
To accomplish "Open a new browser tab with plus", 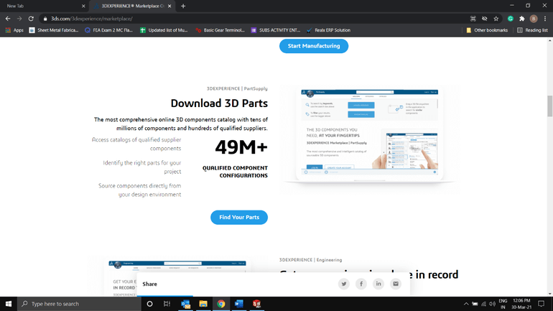I will click(x=183, y=6).
